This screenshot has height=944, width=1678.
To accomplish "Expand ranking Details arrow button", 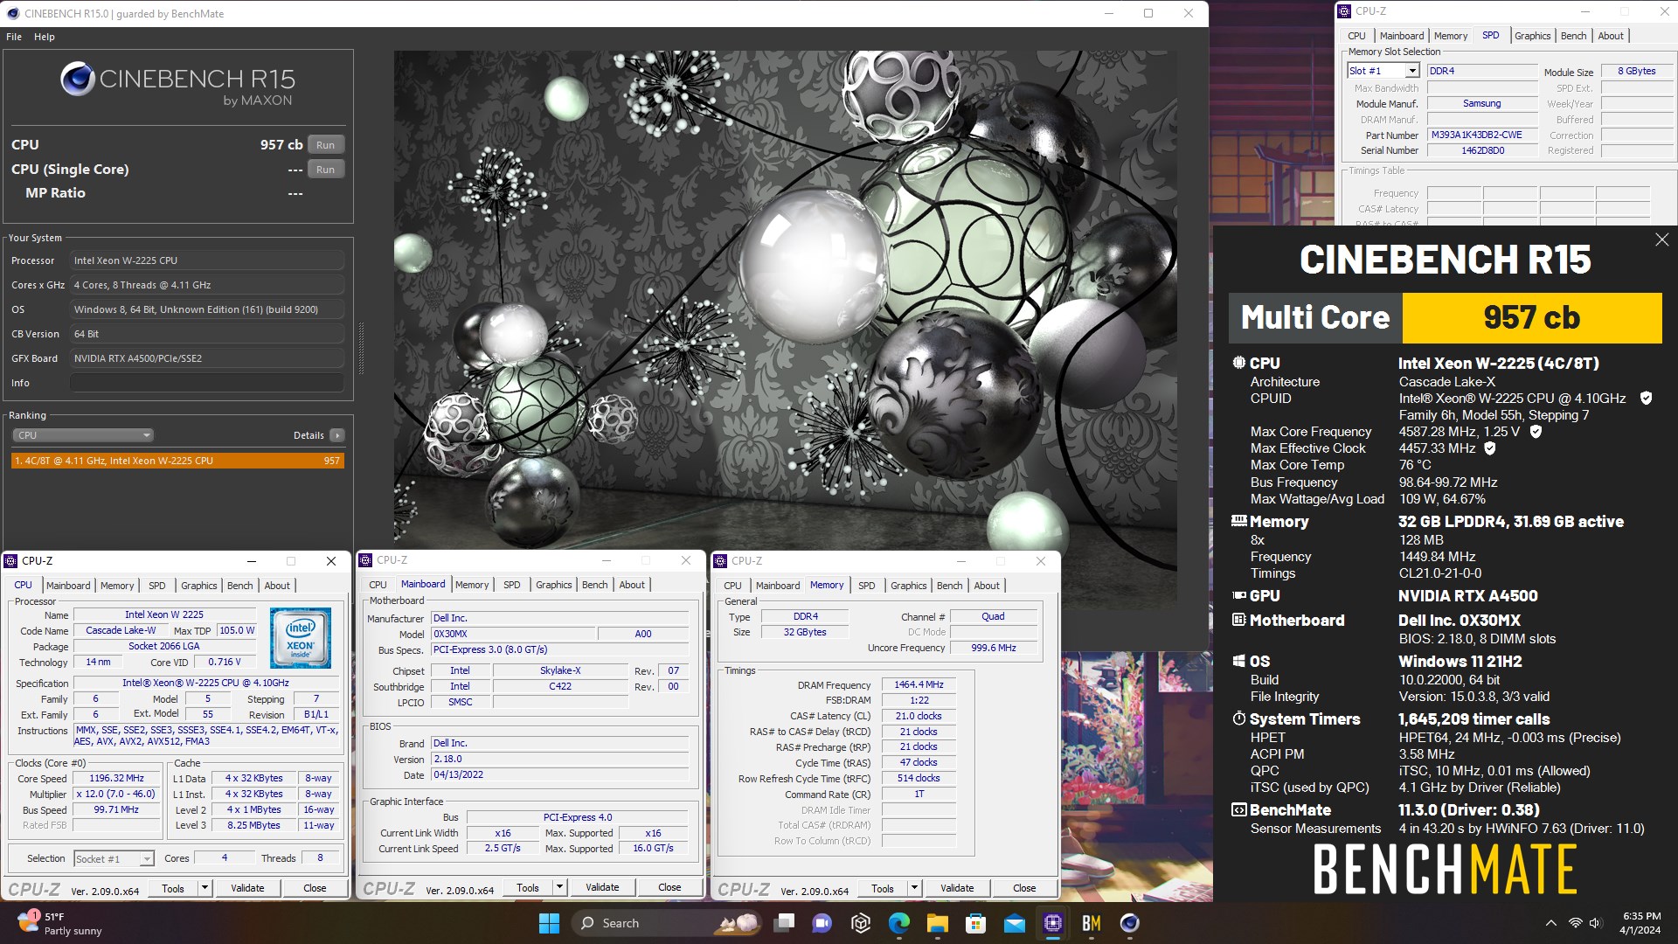I will click(337, 435).
